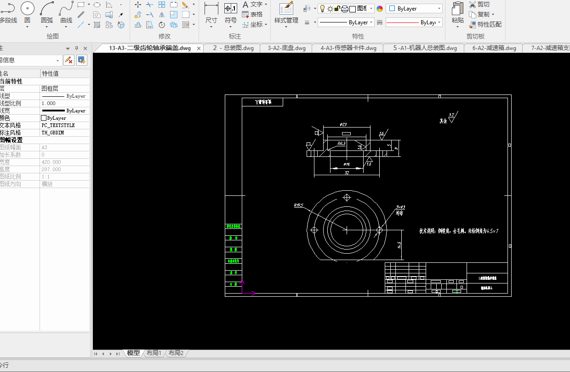Open the color wheel picker in ribbon

pyautogui.click(x=380, y=9)
